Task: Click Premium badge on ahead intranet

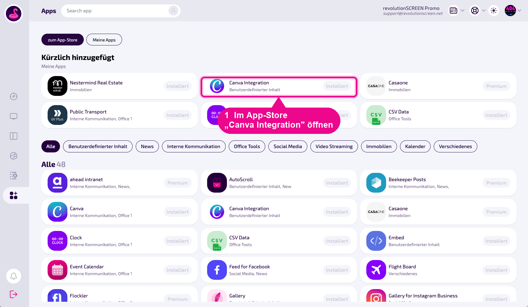Action: pos(177,183)
